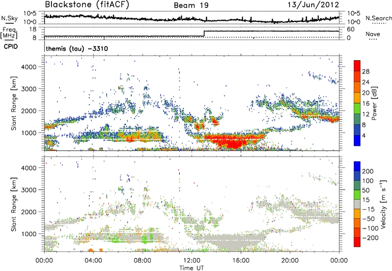Click the 3000 tick of the power panel
392x271 pixels.
pyautogui.click(x=29, y=89)
